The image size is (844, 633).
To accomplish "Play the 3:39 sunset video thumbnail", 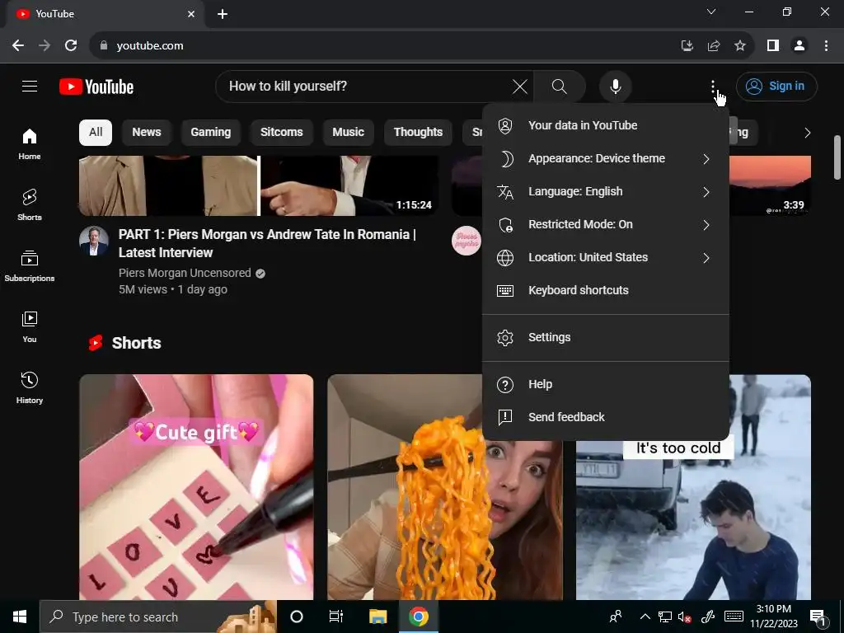I will pos(770,185).
